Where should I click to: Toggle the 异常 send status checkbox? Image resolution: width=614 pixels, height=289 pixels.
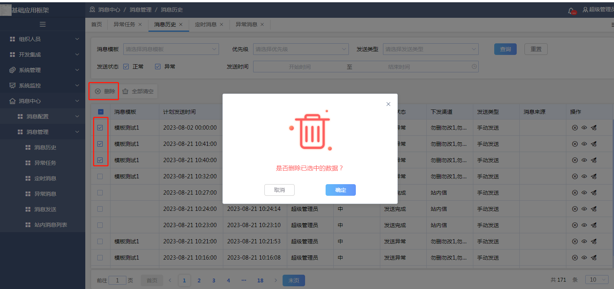(x=158, y=67)
